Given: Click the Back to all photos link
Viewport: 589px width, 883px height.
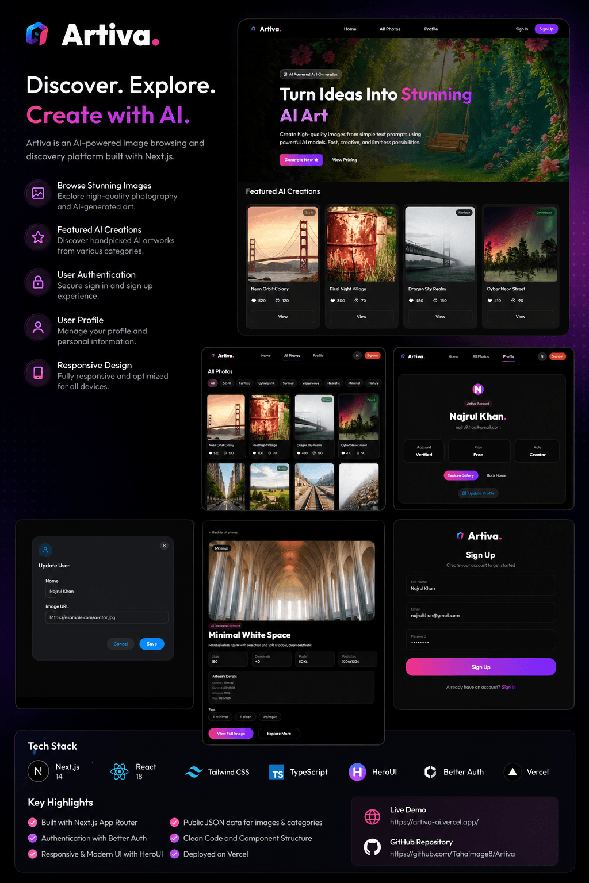Looking at the screenshot, I should [223, 532].
